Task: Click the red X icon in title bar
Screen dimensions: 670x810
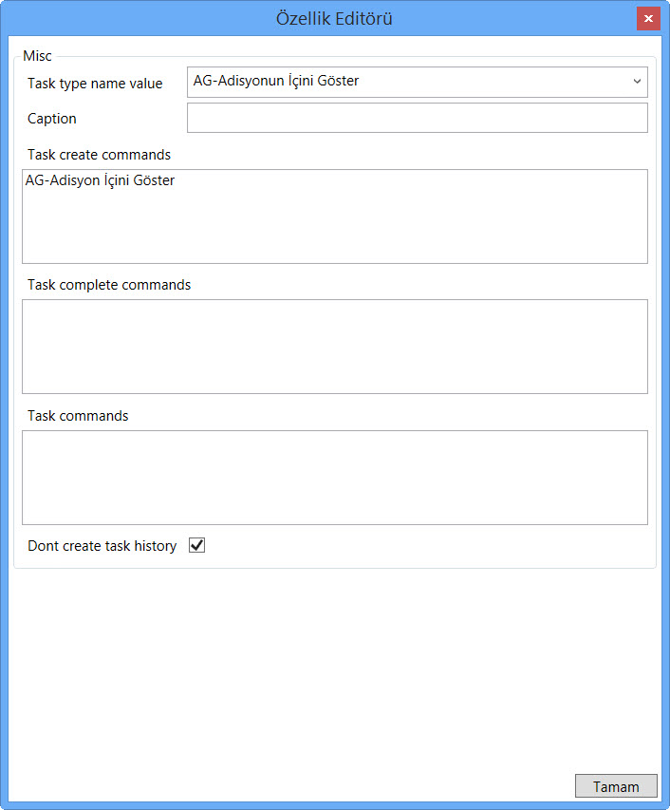Action: [648, 19]
